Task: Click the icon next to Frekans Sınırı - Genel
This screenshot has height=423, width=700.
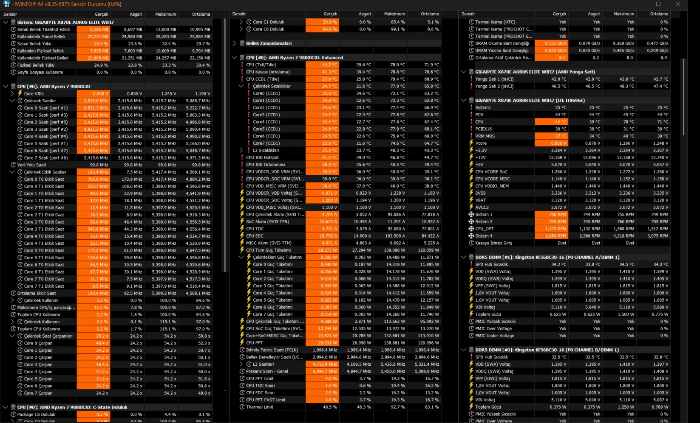Action: 242,371
